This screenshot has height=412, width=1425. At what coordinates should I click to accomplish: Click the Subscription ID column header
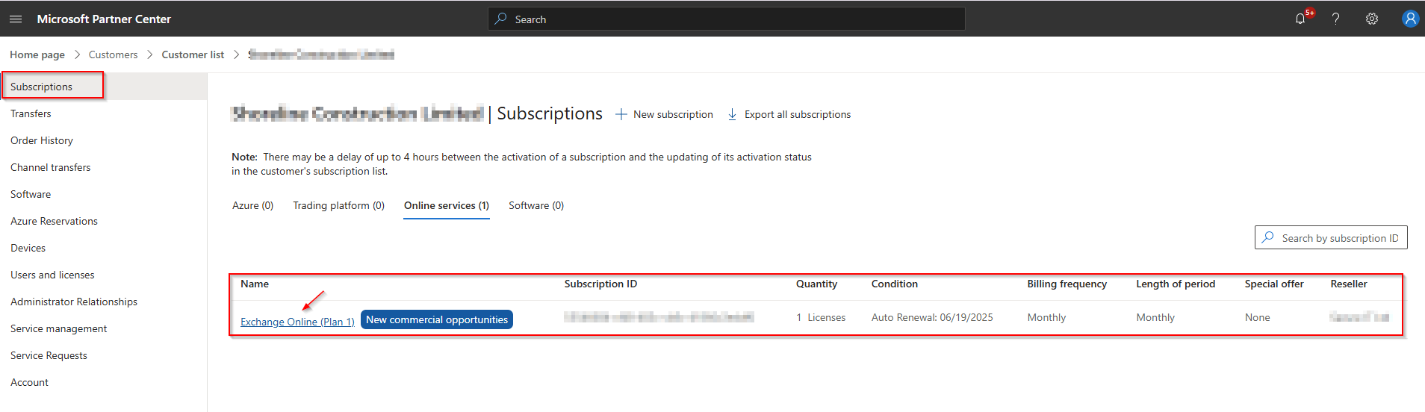(x=600, y=284)
